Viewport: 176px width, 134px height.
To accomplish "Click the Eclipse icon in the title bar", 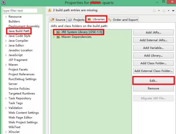I will tap(3, 2).
